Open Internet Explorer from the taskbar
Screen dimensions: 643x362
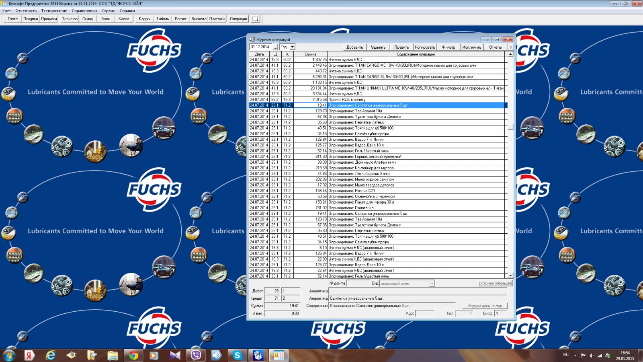(51, 355)
